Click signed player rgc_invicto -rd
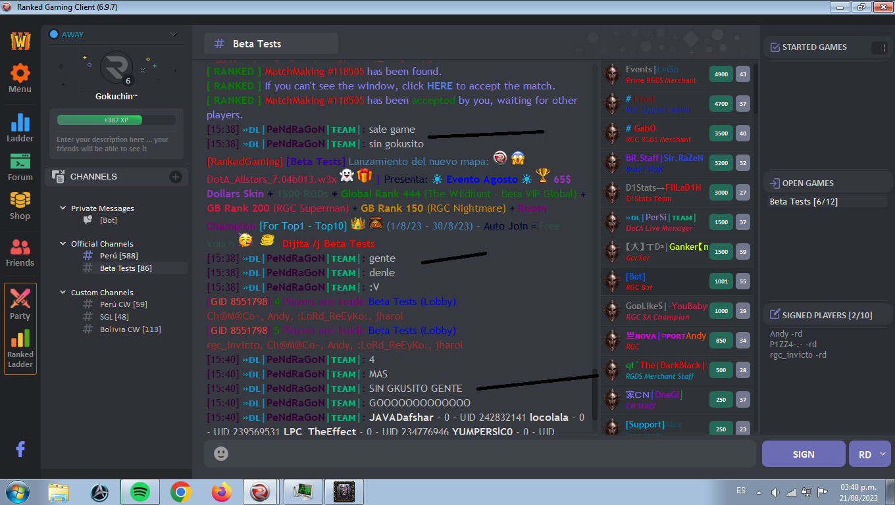 click(x=798, y=355)
